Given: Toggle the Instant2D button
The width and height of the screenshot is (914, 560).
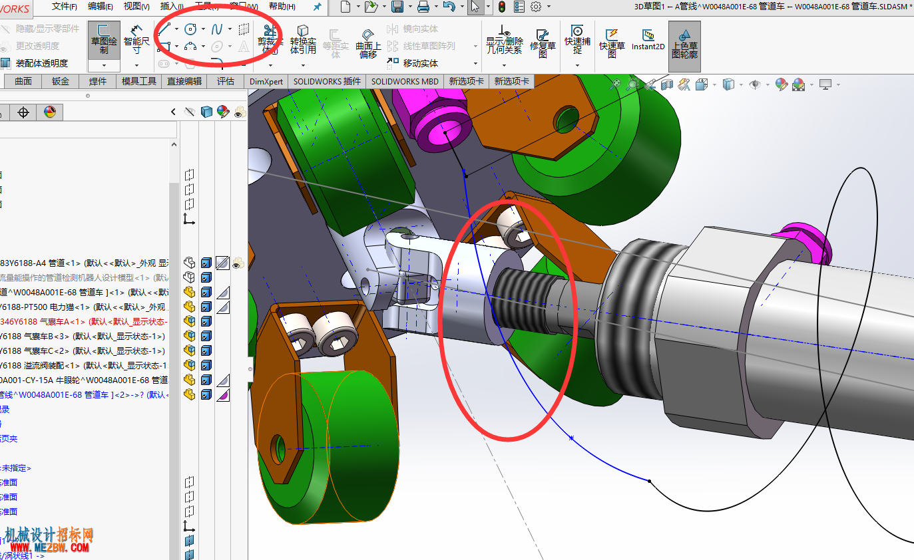Looking at the screenshot, I should [648, 40].
